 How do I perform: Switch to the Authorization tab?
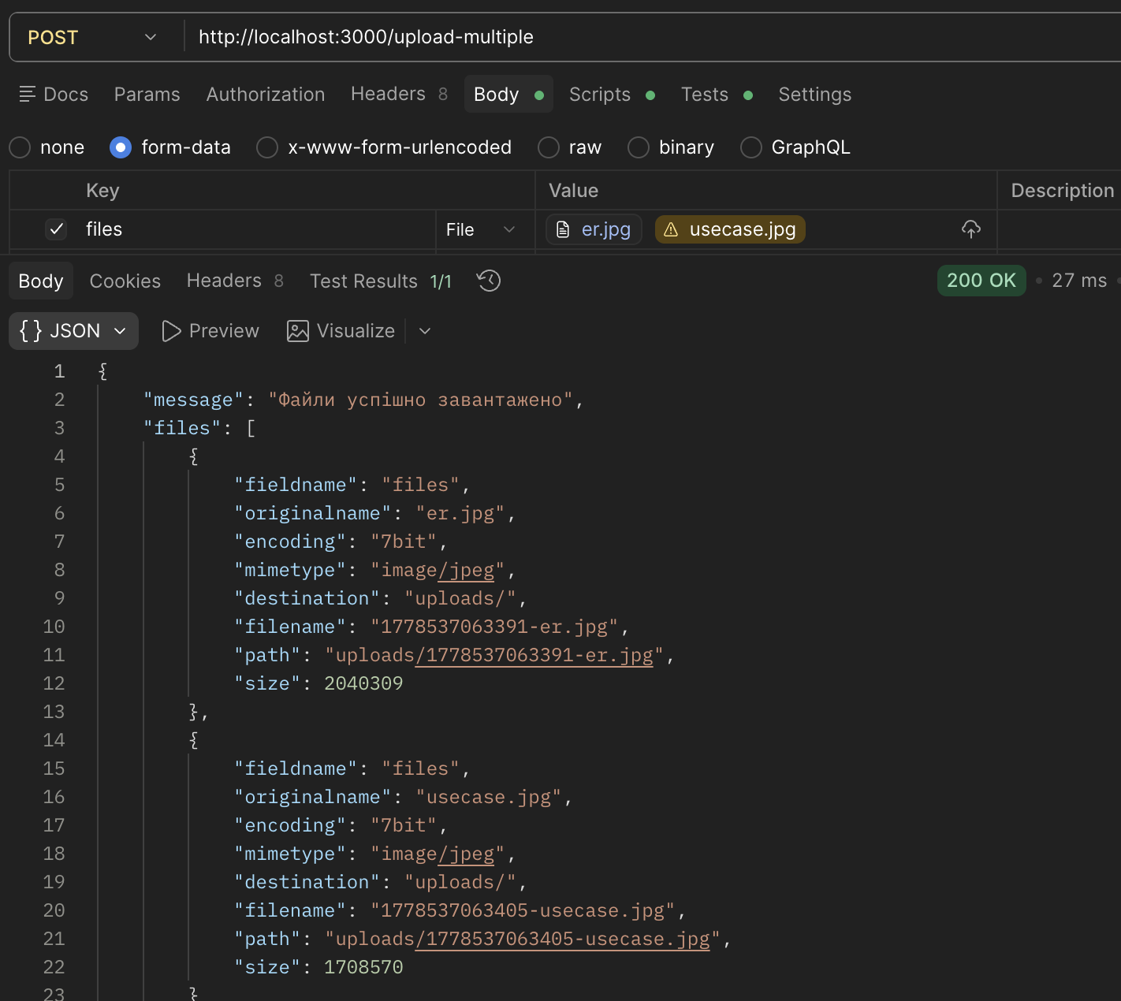pos(266,95)
